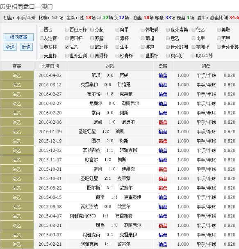Check the 世俱杯 checkbox
The width and height of the screenshot is (239, 249).
pyautogui.click(x=143, y=55)
